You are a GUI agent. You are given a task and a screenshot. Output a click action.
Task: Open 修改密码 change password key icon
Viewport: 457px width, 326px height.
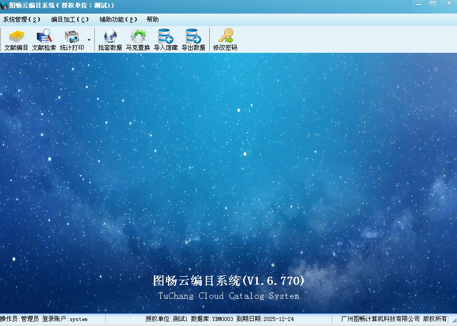pos(225,40)
